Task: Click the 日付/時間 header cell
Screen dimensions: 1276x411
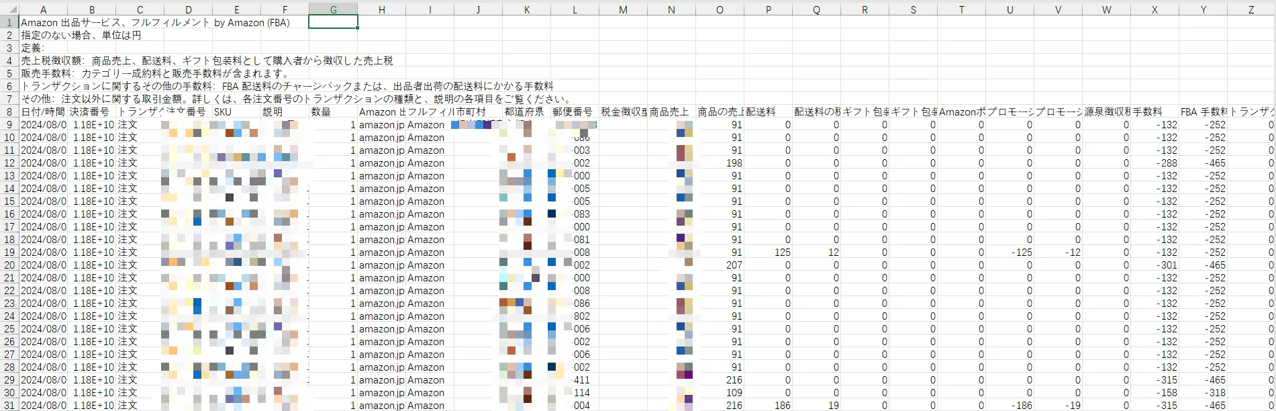Action: (x=43, y=112)
